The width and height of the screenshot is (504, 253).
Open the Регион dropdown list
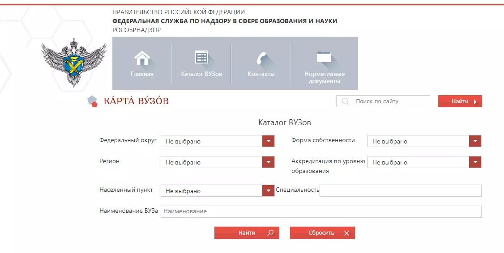(268, 162)
